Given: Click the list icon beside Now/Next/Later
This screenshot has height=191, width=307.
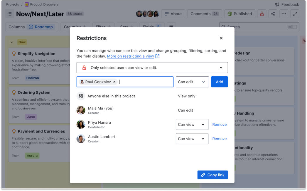Looking at the screenshot, I should (10, 13).
